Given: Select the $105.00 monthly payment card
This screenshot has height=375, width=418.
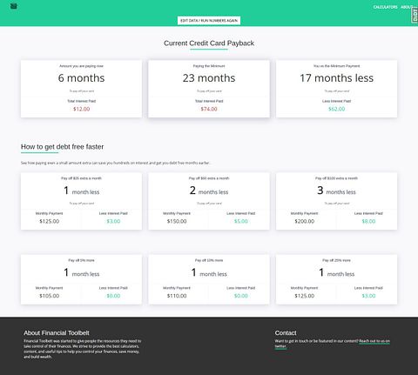Looking at the screenshot, I should (81, 279).
